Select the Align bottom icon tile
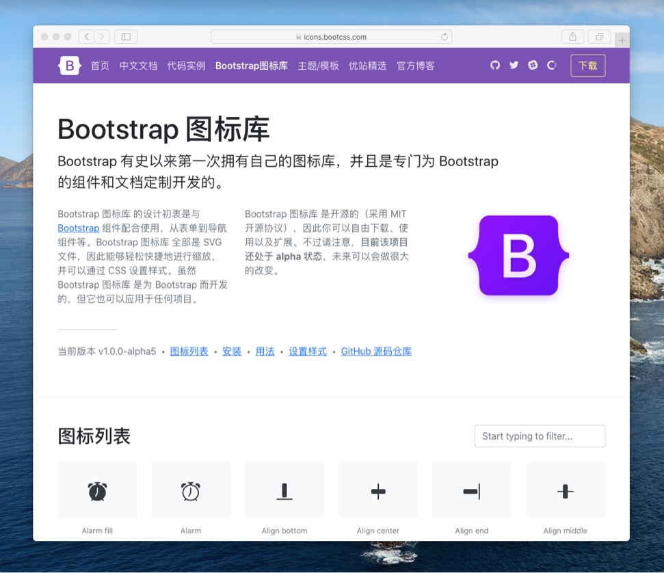Viewport: 664px width, 573px height. coord(284,490)
